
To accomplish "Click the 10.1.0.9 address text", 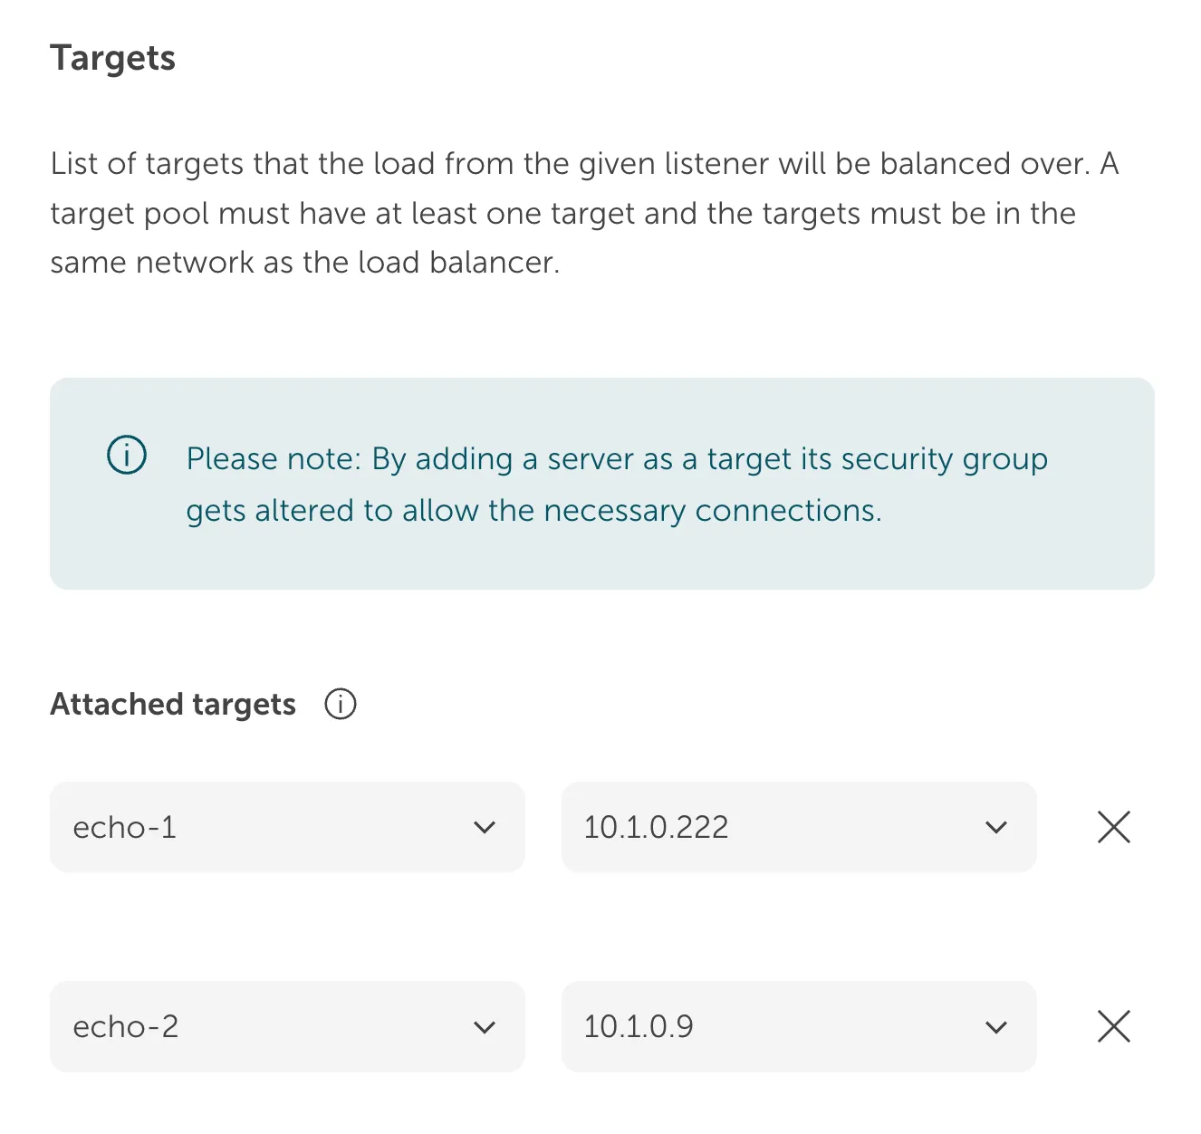I will click(639, 1026).
